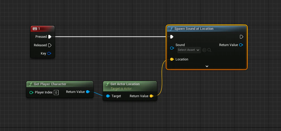Screen dimensions: 281x131
Task: Click the Location pin label
Action: (182, 59)
